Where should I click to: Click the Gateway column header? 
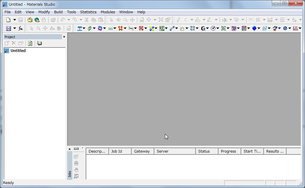pos(142,151)
